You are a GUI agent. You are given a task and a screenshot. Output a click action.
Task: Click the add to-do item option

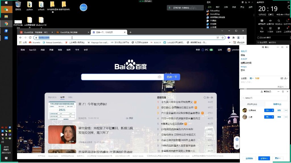tap(264, 38)
